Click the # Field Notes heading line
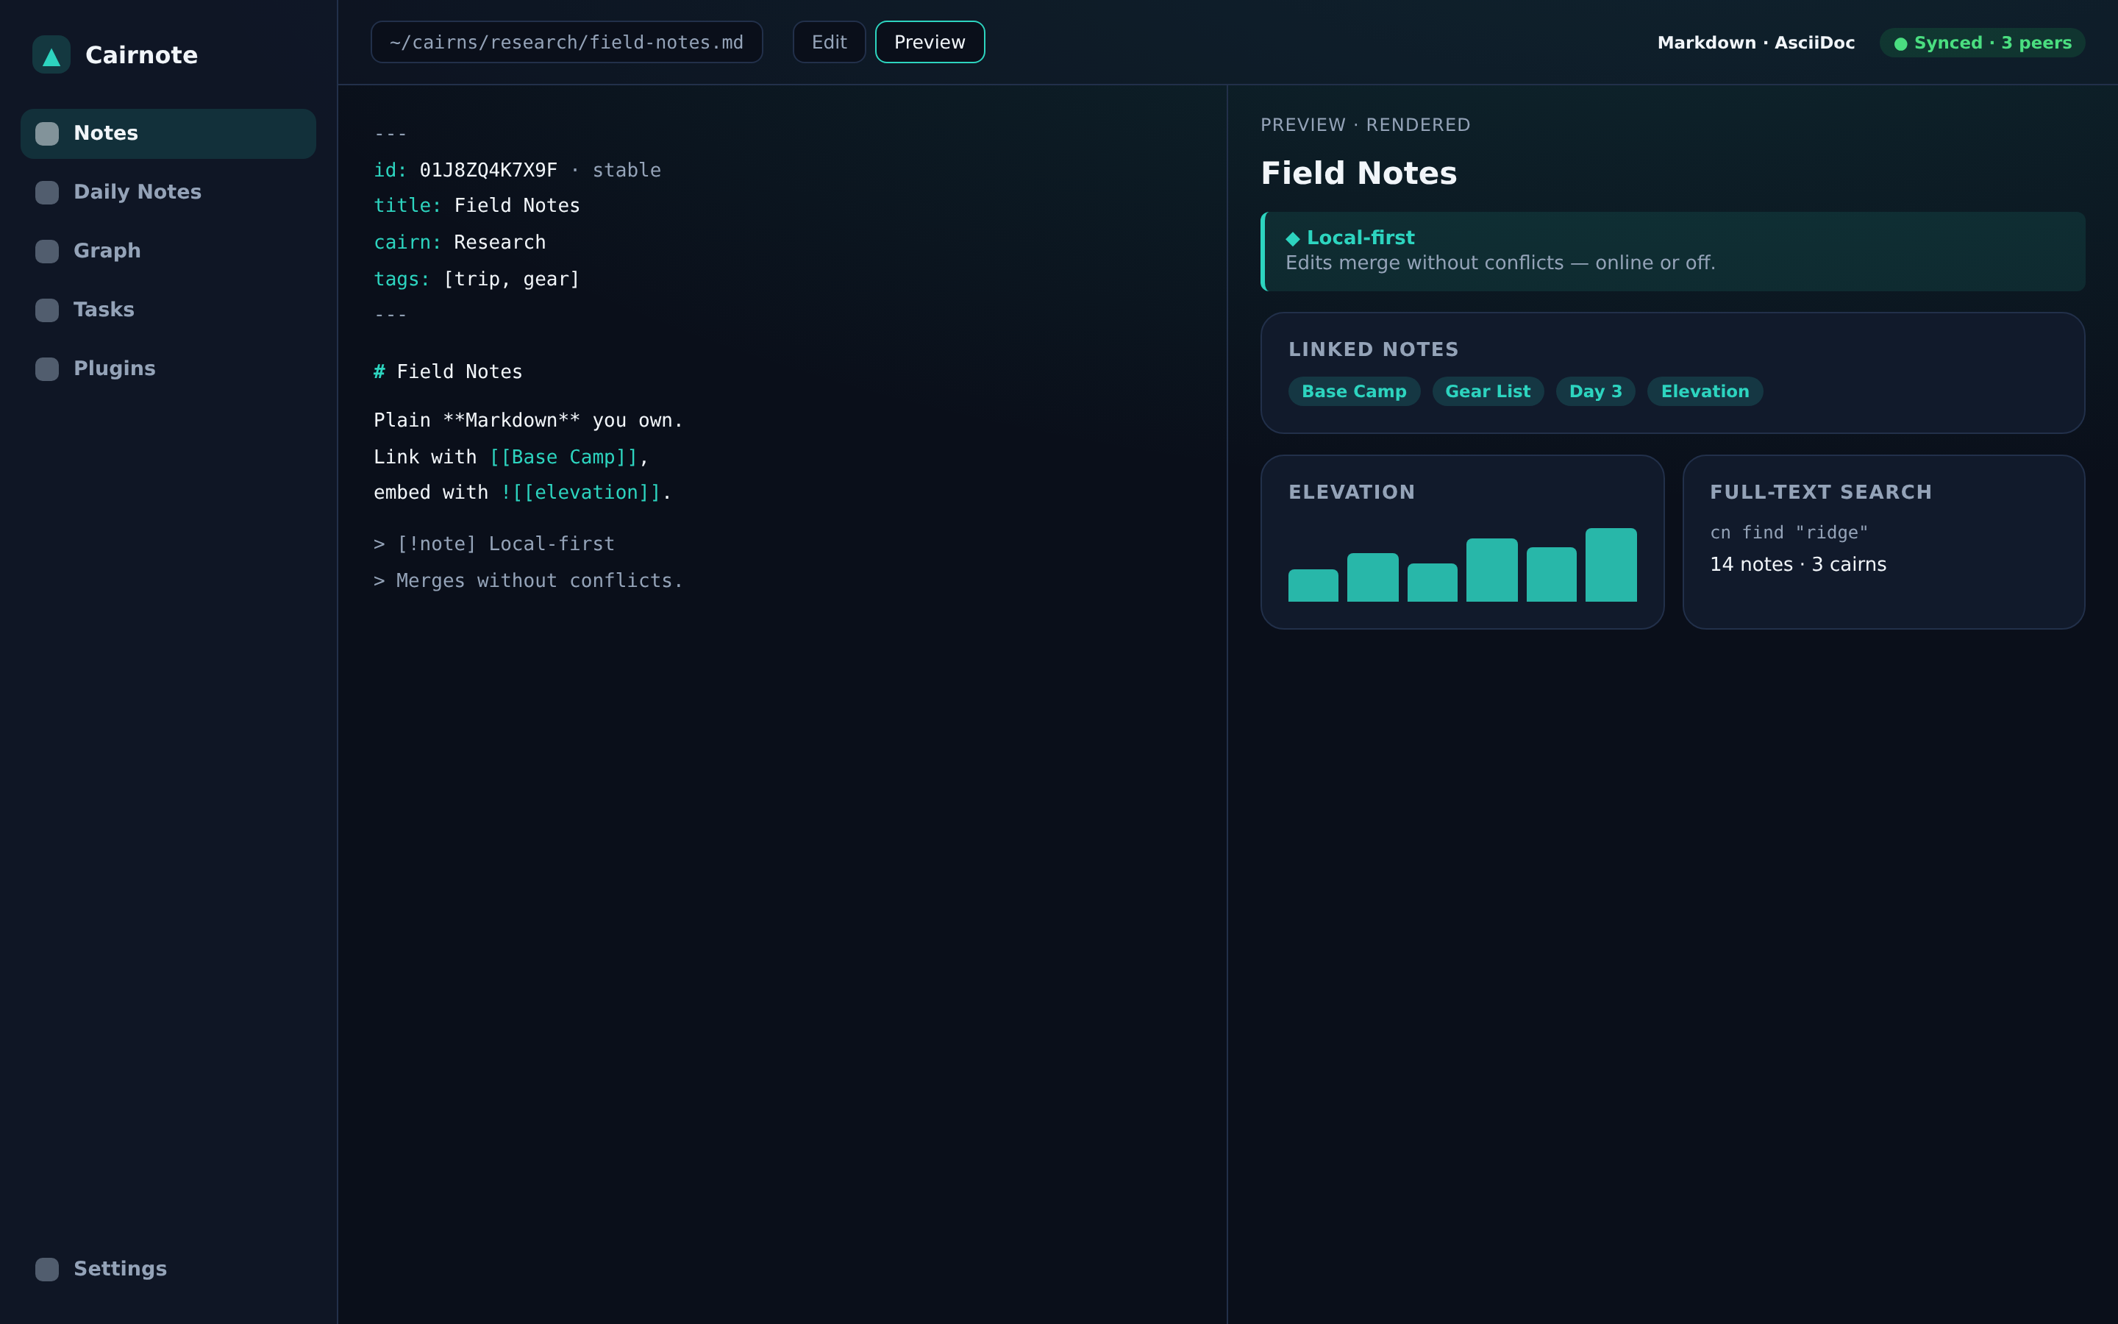This screenshot has width=2118, height=1324. point(448,371)
